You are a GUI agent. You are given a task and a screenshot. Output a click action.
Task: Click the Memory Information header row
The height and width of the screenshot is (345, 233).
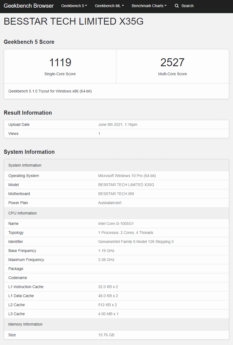click(116, 324)
